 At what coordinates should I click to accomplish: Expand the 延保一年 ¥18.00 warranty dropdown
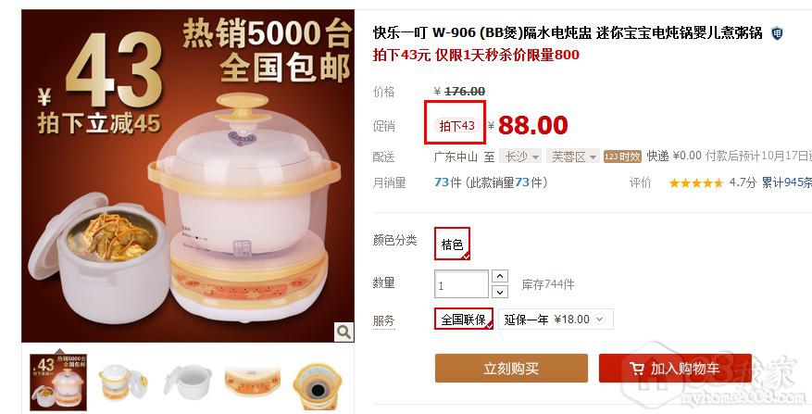(556, 320)
